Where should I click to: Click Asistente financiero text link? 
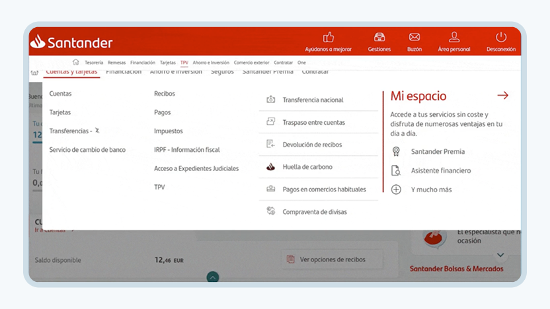pyautogui.click(x=441, y=170)
